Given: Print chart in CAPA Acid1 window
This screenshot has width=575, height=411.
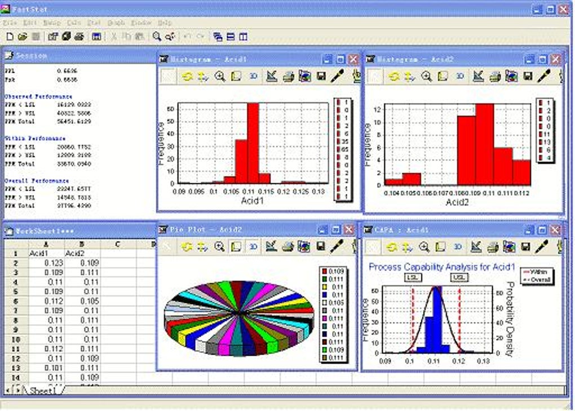Looking at the screenshot, I should (493, 247).
